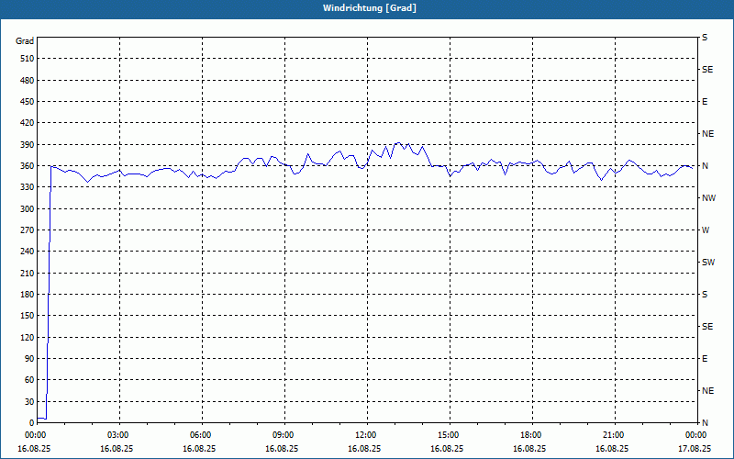Click the 16.08.25 date under 12:00

[x=363, y=448]
